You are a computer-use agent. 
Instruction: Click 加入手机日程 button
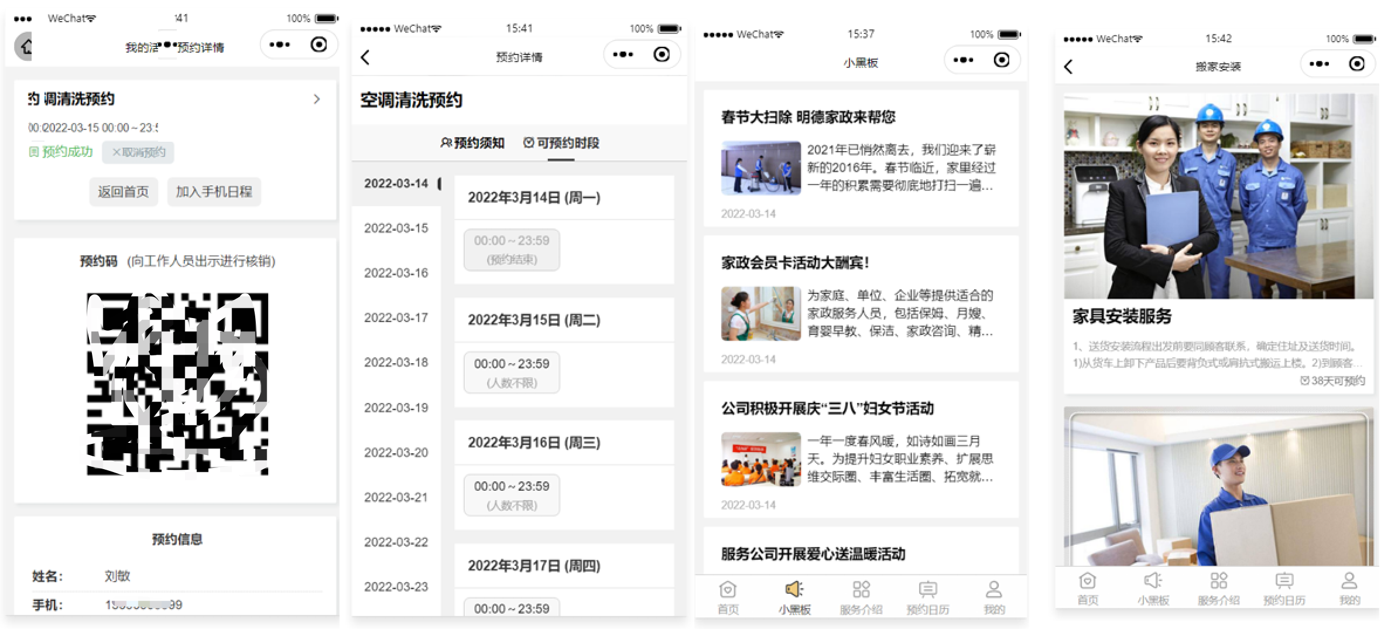[214, 192]
